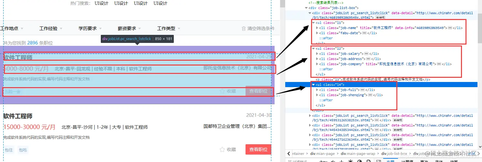Collapse the ul class="l2" node
The image size is (482, 162).
coord(313,49)
